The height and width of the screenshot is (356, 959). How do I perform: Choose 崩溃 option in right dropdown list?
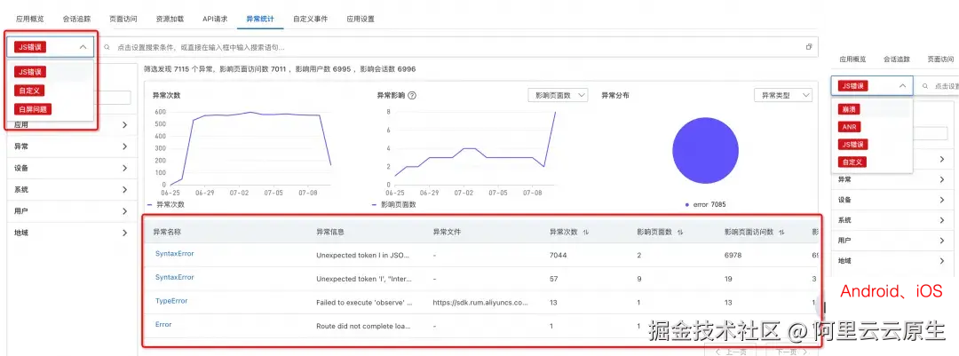(849, 109)
